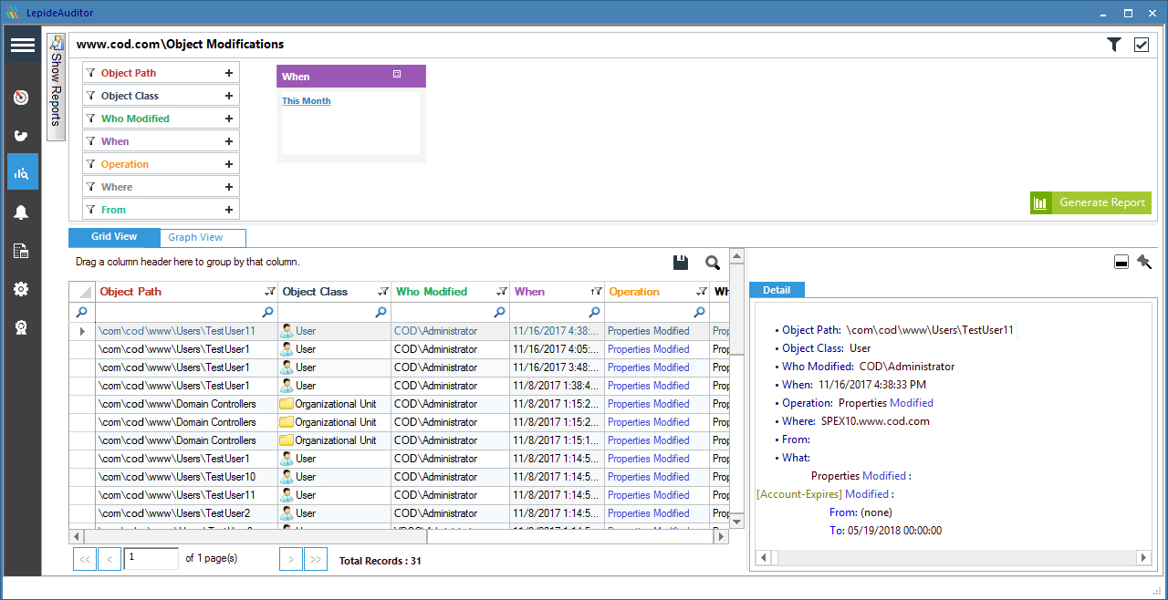Click search icon in Who Modified filter cell
This screenshot has height=600, width=1168.
(500, 312)
